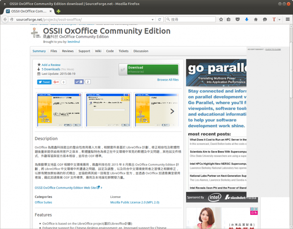Open the Reviews tab
Viewport: 293px width, 229px height.
68,51
